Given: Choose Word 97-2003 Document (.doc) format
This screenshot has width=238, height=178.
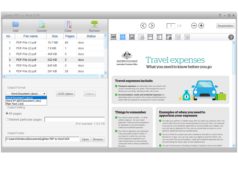Looking at the screenshot, I should [26, 101].
